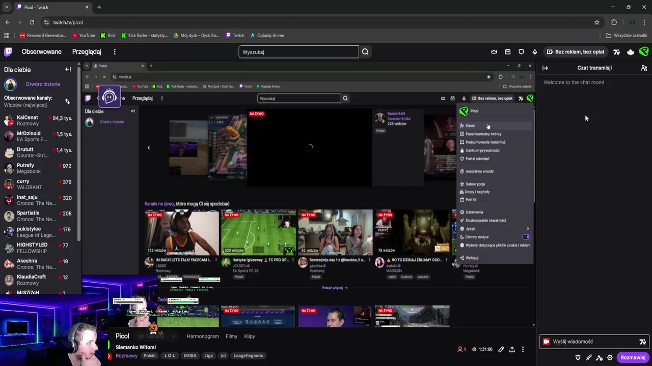This screenshot has height=366, width=652.
Task: Bookmark this page with the star icon
Action: tap(597, 22)
